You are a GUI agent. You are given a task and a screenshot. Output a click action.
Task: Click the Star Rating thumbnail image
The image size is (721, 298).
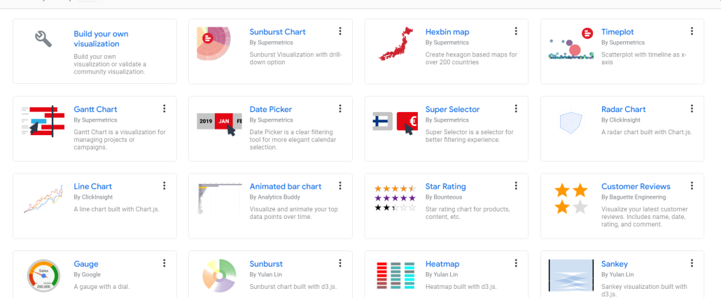(x=395, y=198)
